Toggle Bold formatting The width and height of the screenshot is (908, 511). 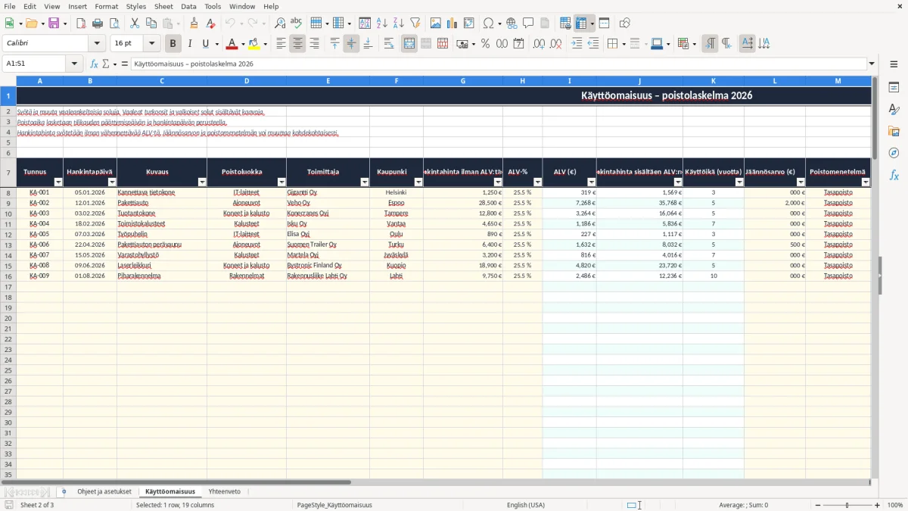point(173,44)
